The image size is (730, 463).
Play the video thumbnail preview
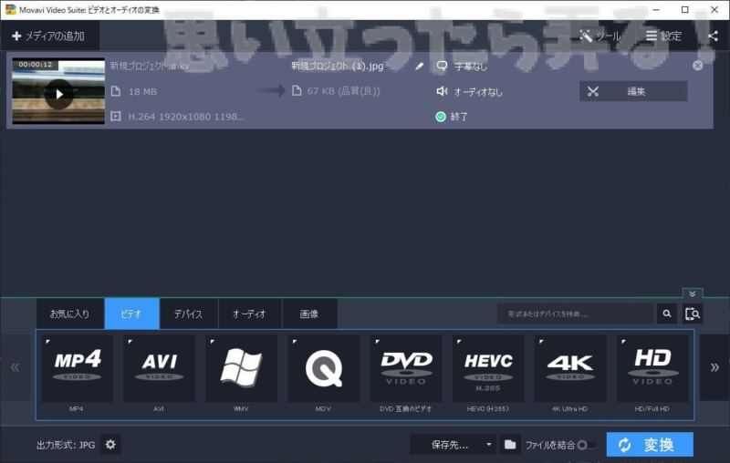click(58, 94)
